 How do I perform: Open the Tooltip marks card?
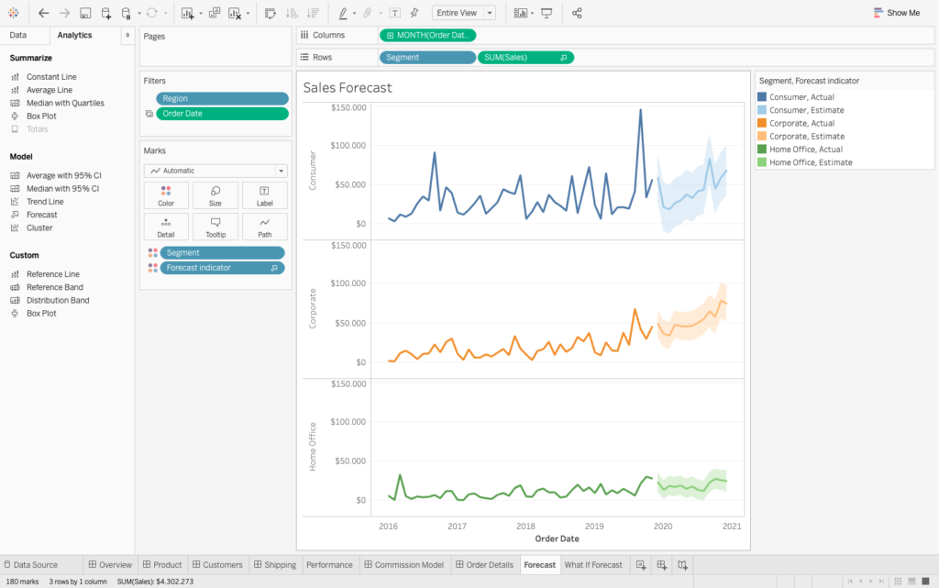coord(215,226)
